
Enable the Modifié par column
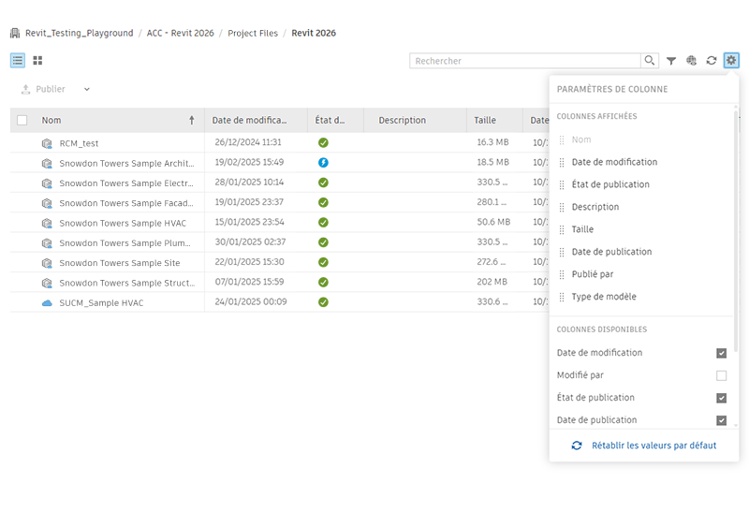pyautogui.click(x=721, y=375)
